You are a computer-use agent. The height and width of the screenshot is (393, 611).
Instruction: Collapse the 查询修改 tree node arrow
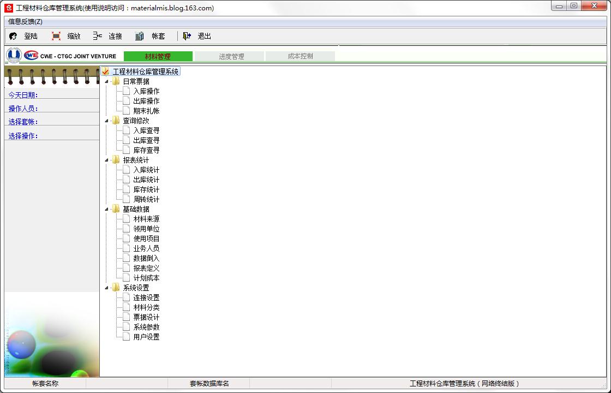coord(106,121)
